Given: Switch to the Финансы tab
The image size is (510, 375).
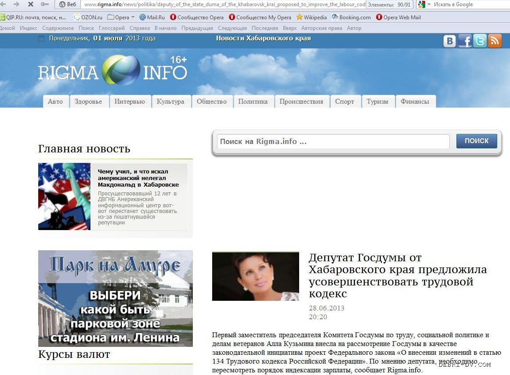Looking at the screenshot, I should [x=415, y=101].
